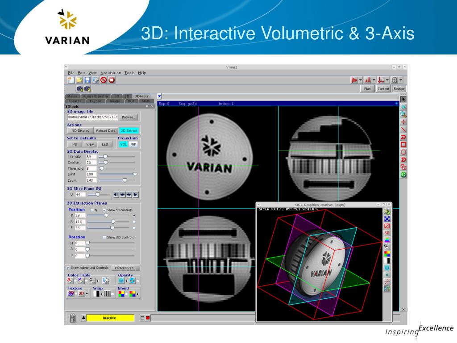Click the View defaults button
The image size is (457, 343).
point(90,144)
